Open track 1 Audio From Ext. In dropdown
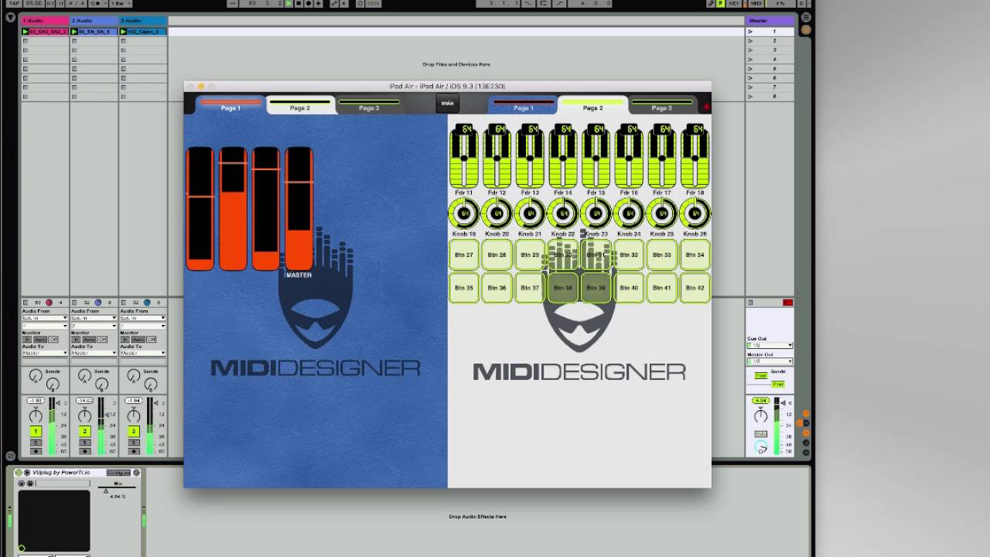This screenshot has width=990, height=557. 45,318
